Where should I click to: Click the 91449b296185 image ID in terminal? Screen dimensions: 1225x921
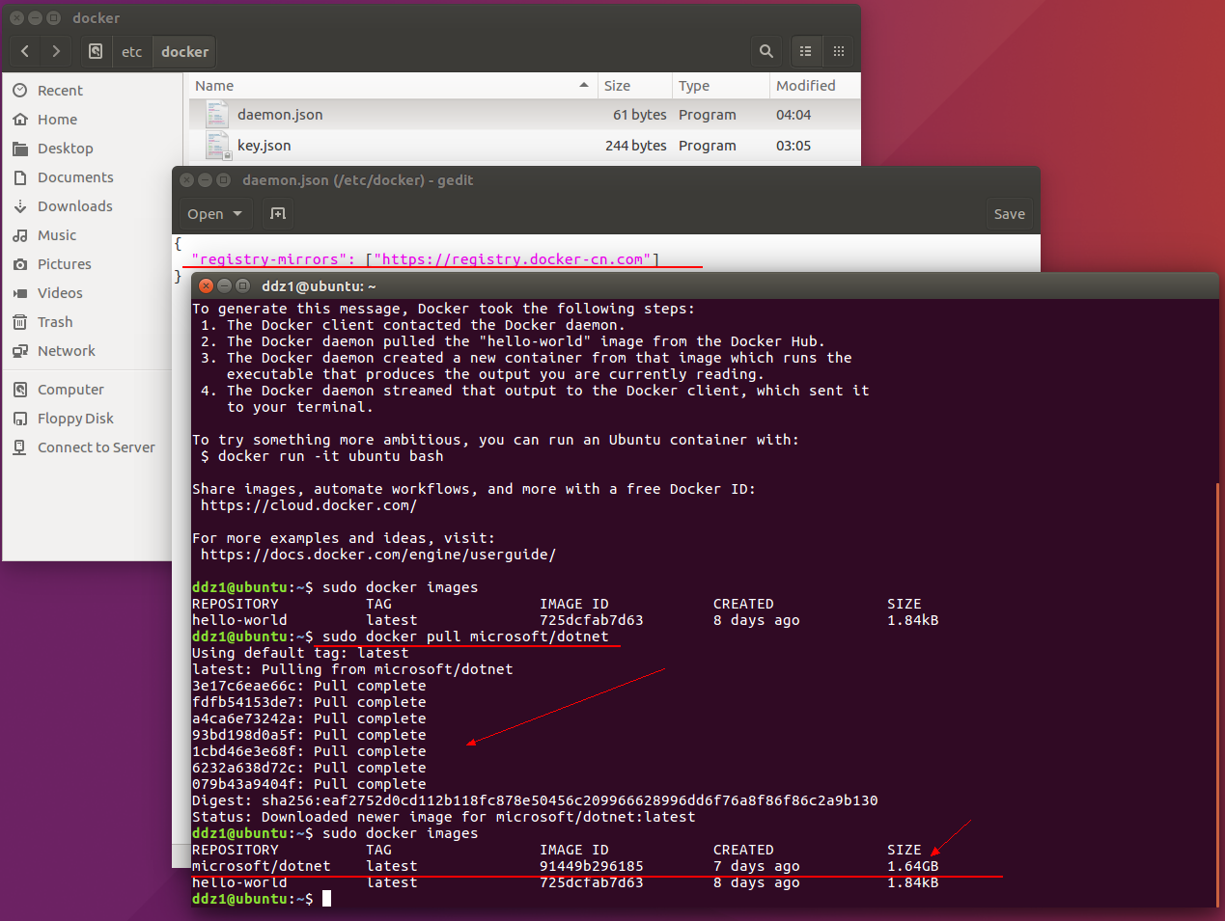pos(592,866)
